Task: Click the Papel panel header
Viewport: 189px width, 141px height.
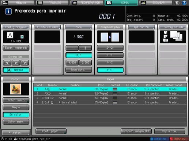Action: (x=110, y=79)
